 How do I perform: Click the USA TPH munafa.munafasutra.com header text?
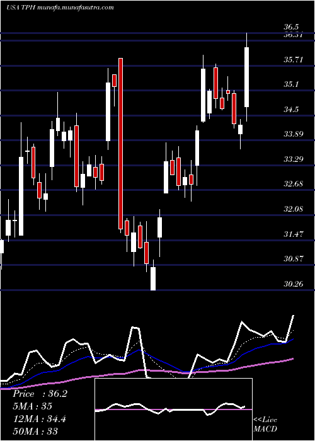60,8
